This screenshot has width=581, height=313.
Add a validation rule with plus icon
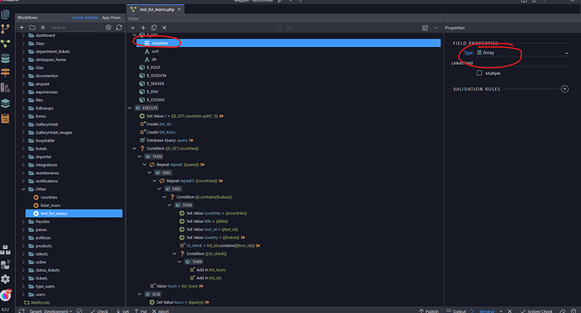[x=564, y=89]
